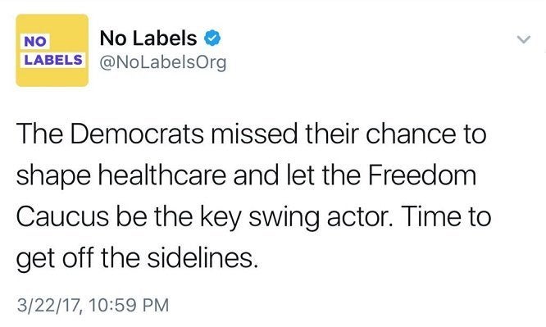Click the blue verified checkmark badge
The height and width of the screenshot is (327, 546).
(x=212, y=38)
